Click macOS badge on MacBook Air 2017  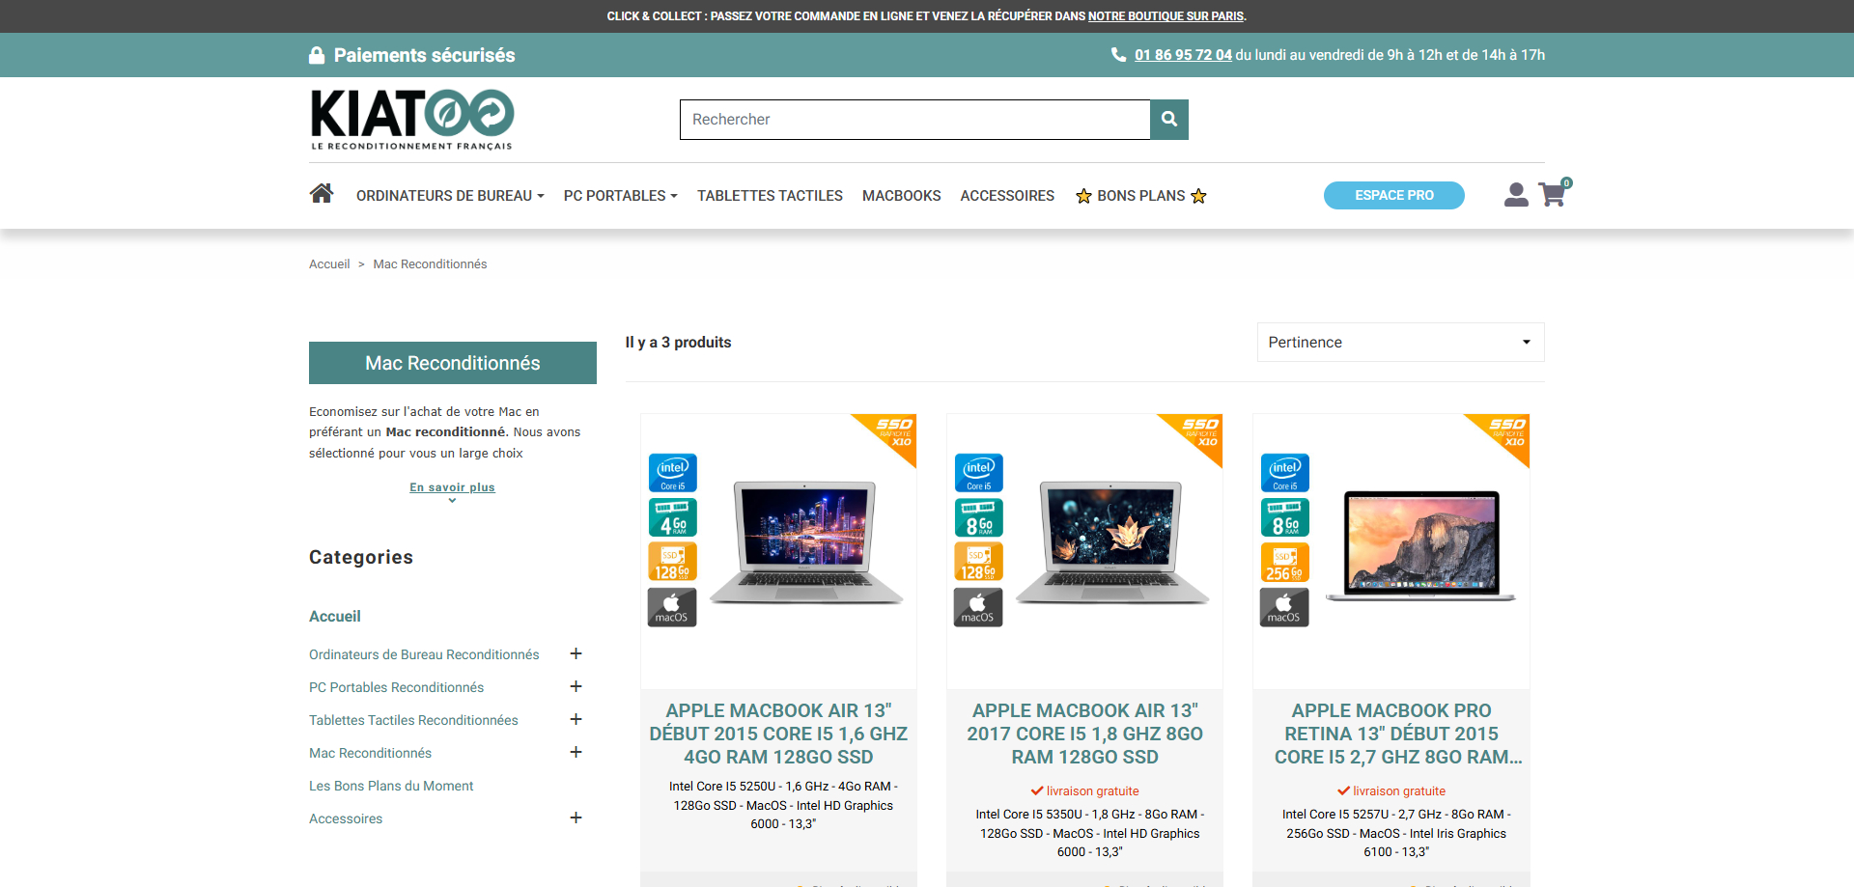coord(978,607)
